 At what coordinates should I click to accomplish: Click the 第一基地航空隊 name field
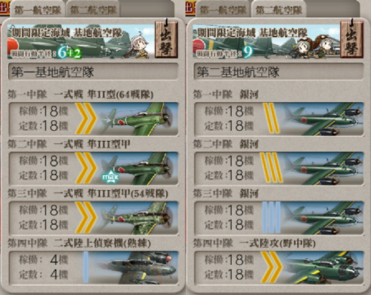pyautogui.click(x=93, y=71)
